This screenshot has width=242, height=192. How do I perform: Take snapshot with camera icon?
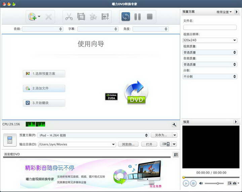235,183
